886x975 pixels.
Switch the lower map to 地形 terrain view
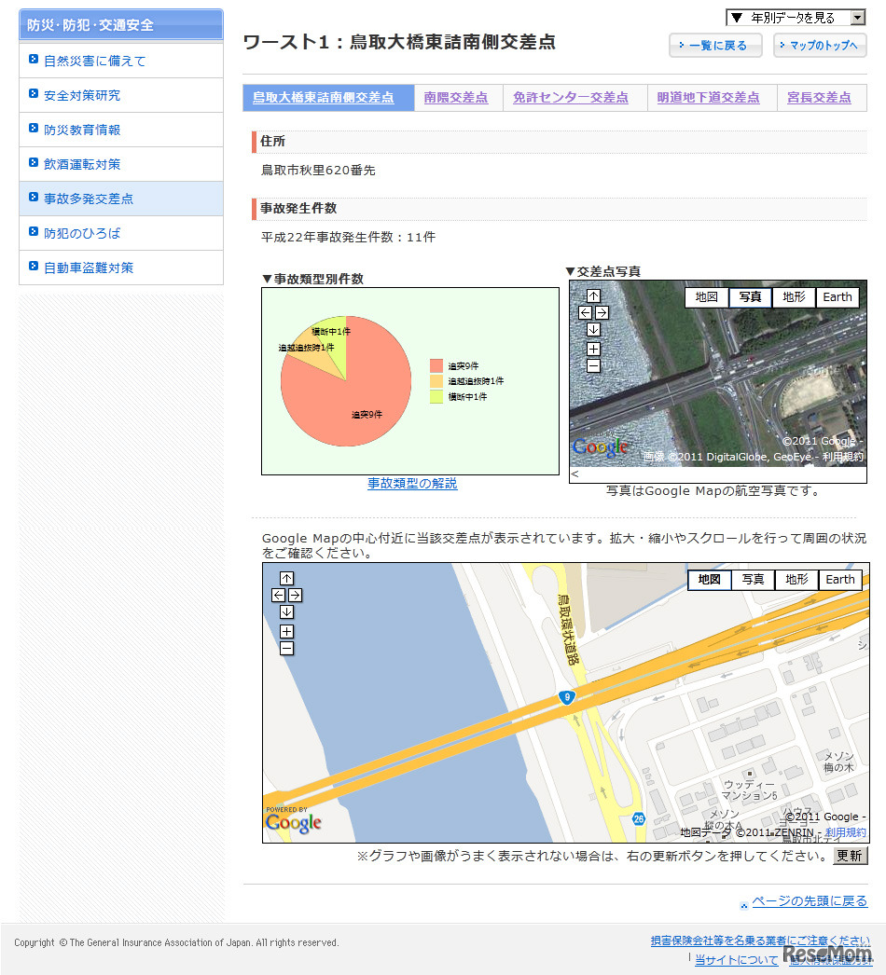(x=796, y=580)
